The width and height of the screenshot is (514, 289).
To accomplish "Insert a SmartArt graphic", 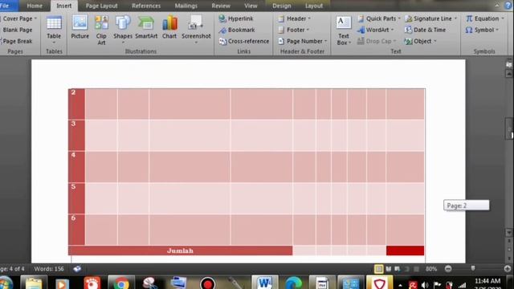I will (146, 27).
